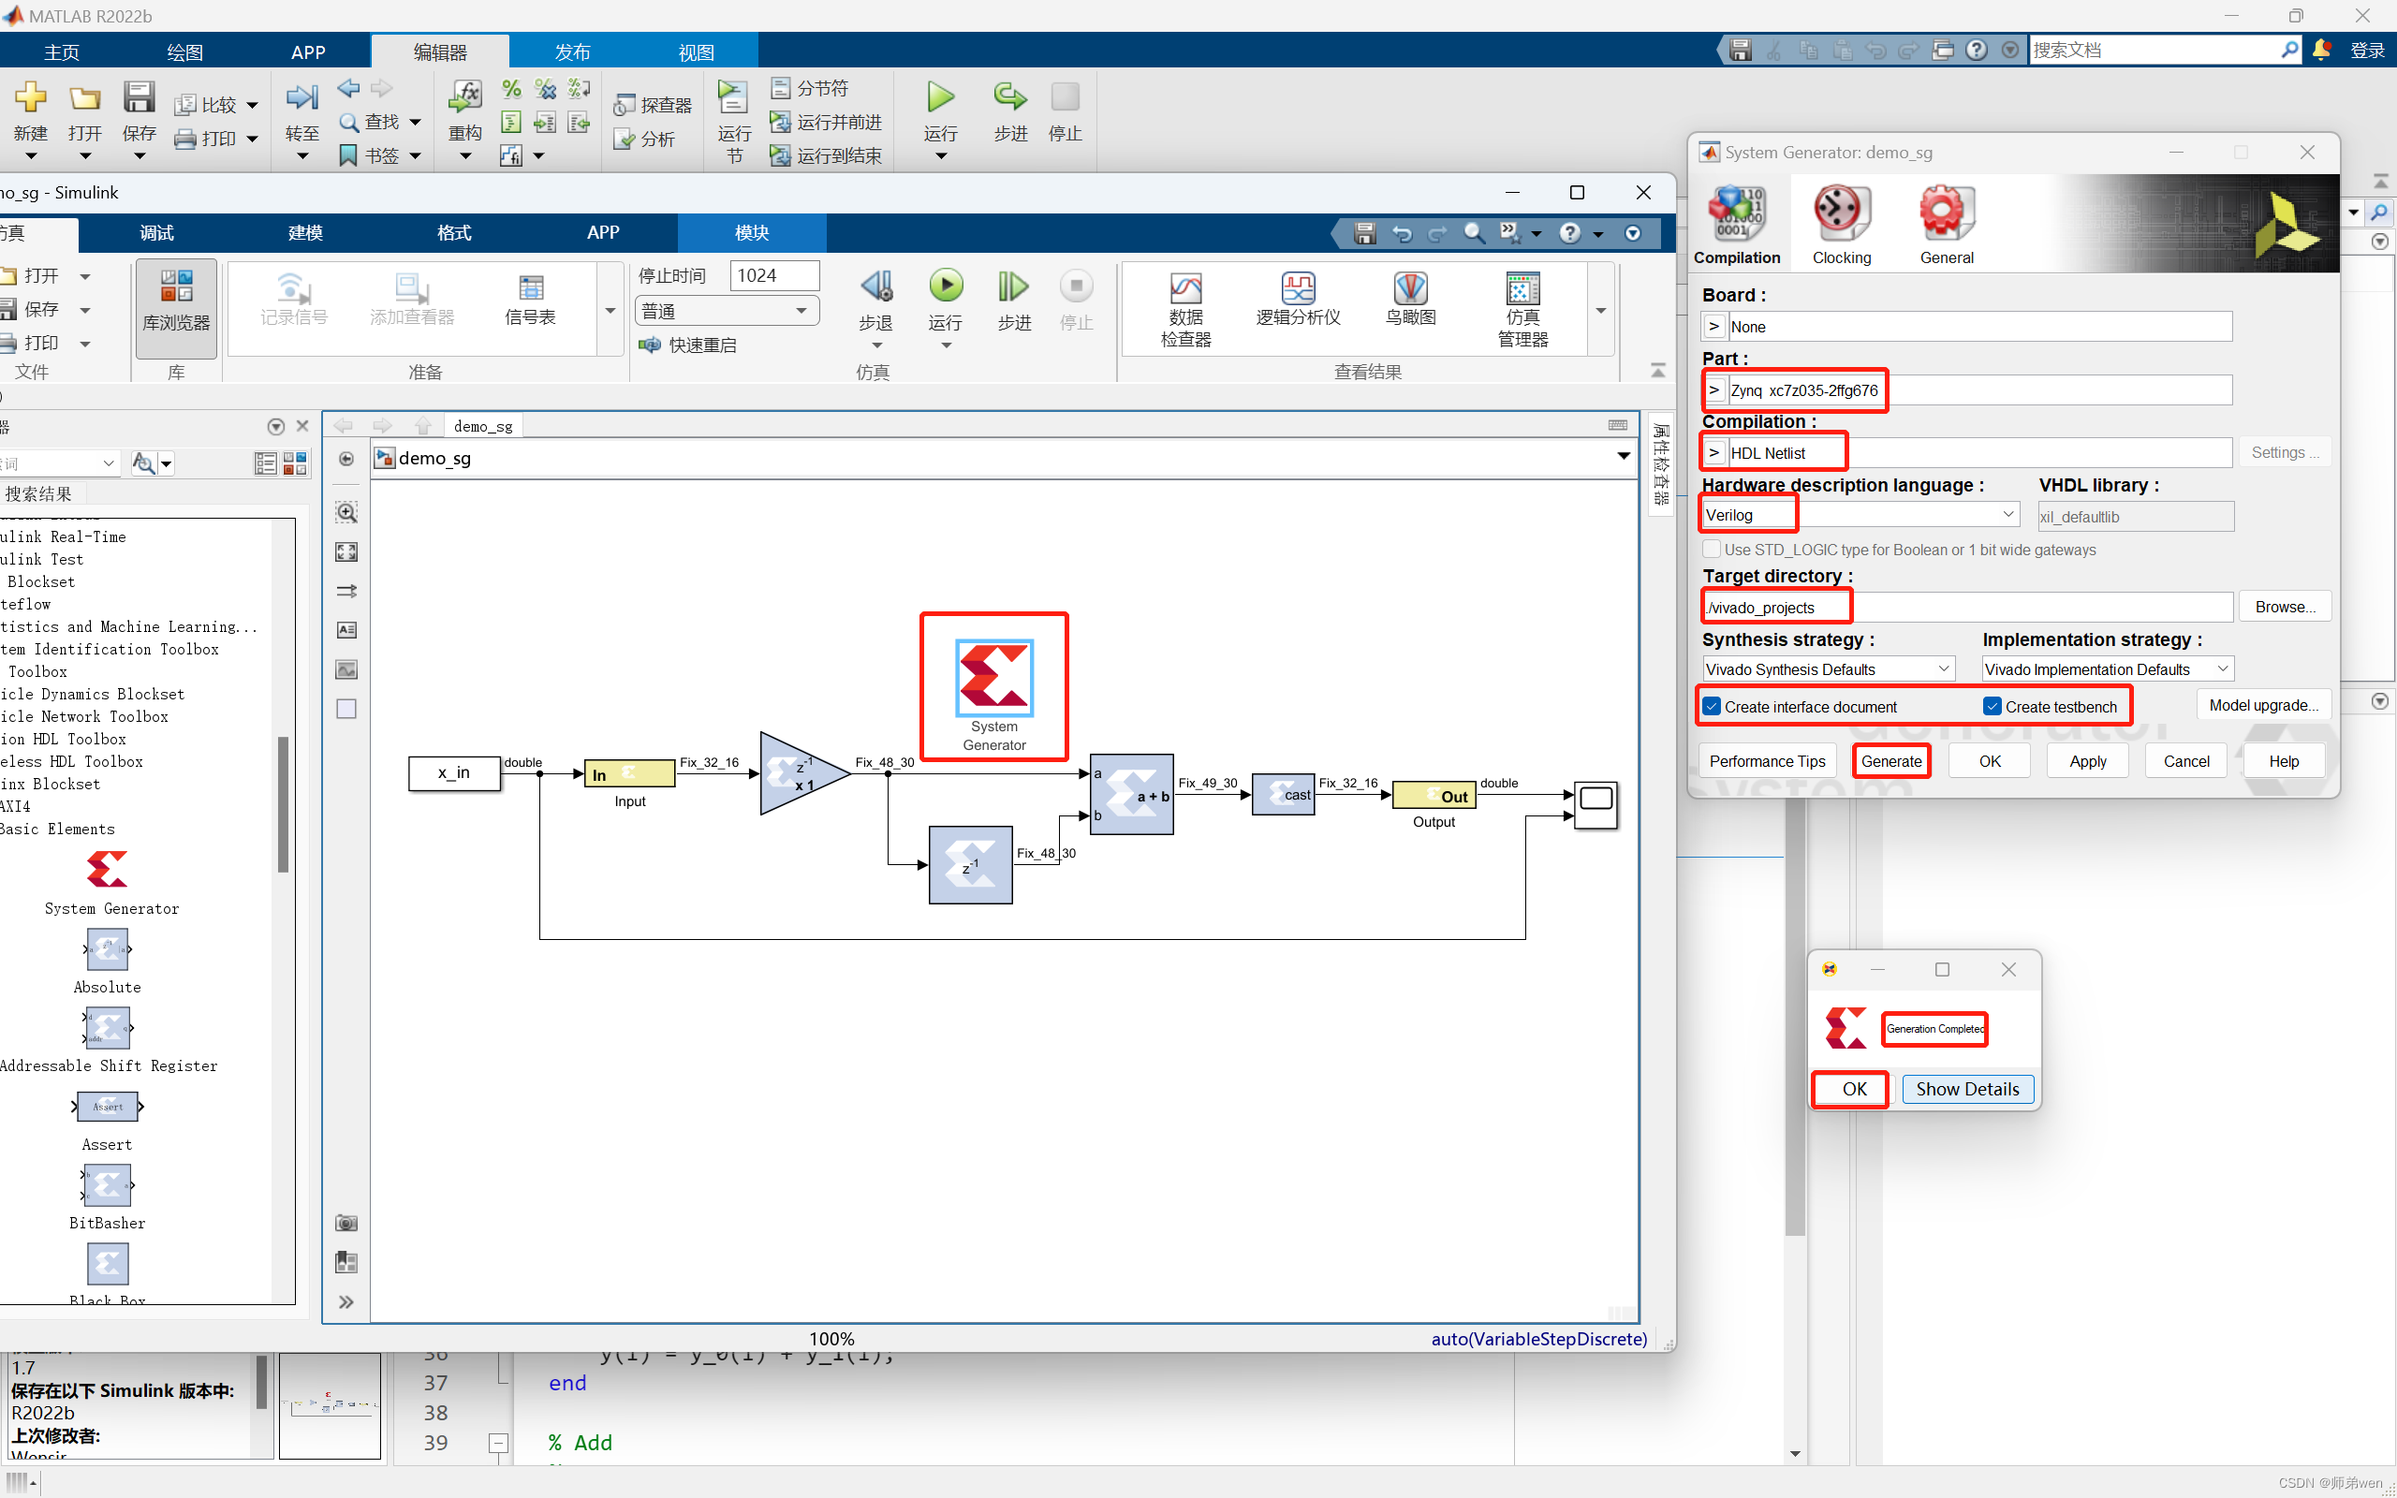The image size is (2397, 1498).
Task: Click the stop time 1024 field
Action: (x=774, y=275)
